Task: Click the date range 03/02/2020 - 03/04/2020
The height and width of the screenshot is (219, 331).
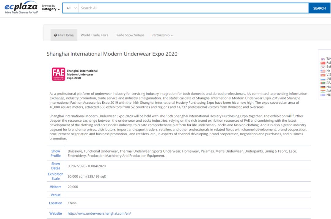Action: click(86, 166)
